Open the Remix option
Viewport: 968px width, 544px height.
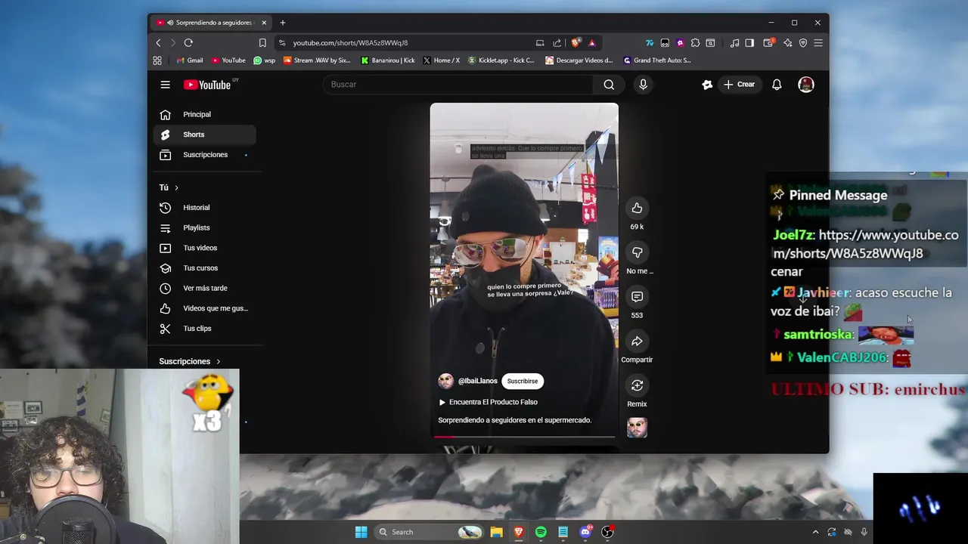(x=637, y=386)
